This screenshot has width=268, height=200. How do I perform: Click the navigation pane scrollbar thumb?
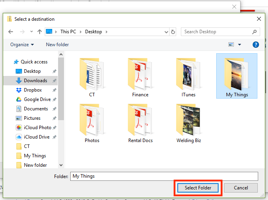click(61, 89)
